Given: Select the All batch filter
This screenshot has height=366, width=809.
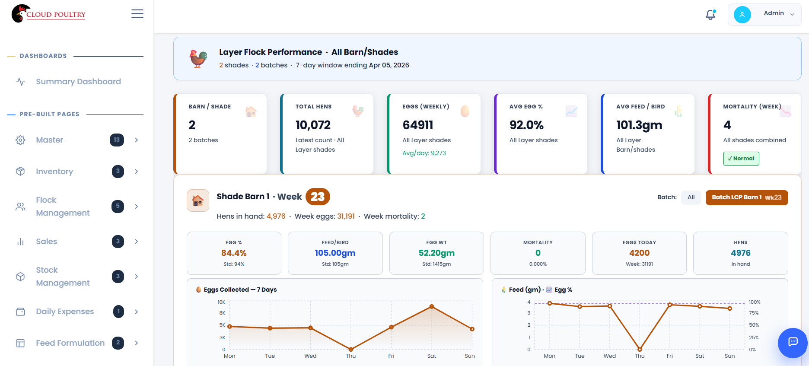Looking at the screenshot, I should click(x=691, y=197).
